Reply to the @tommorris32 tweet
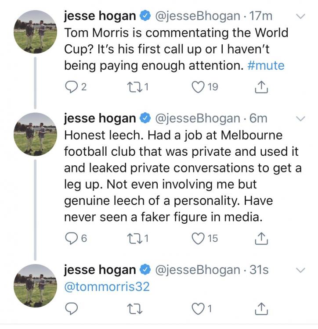Image resolution: width=318 pixels, height=329 pixels. pos(71,309)
